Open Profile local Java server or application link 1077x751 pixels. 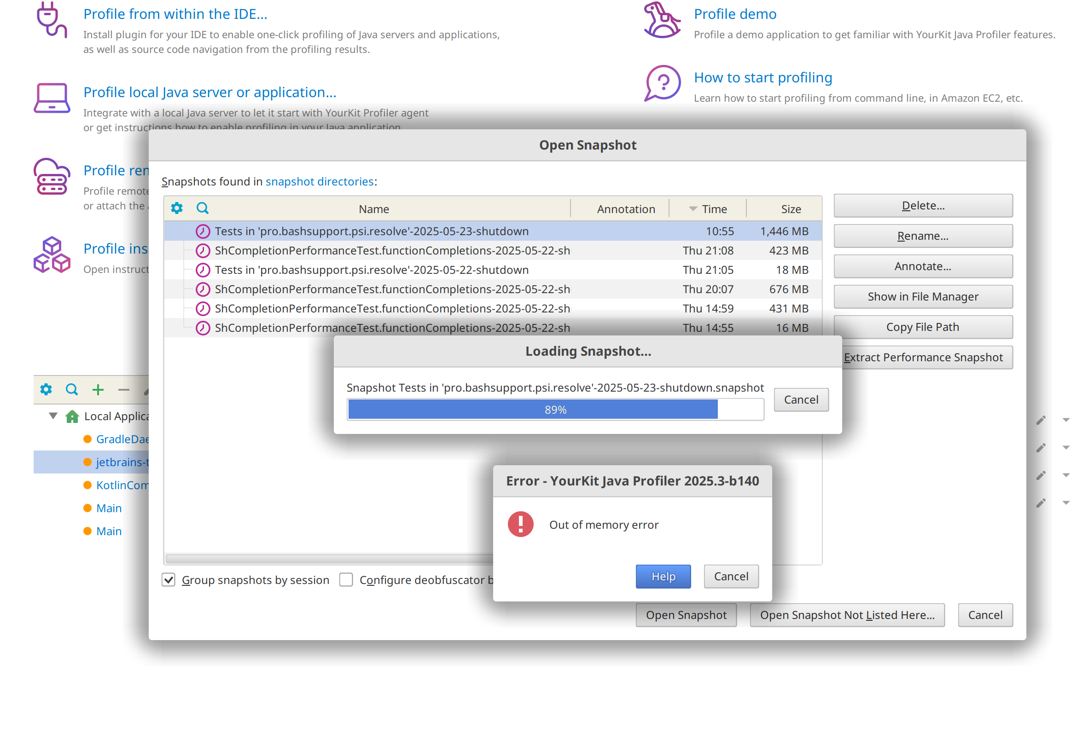[x=210, y=92]
